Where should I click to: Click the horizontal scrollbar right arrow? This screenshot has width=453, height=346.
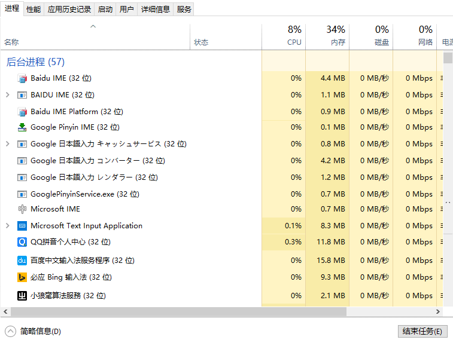438,312
